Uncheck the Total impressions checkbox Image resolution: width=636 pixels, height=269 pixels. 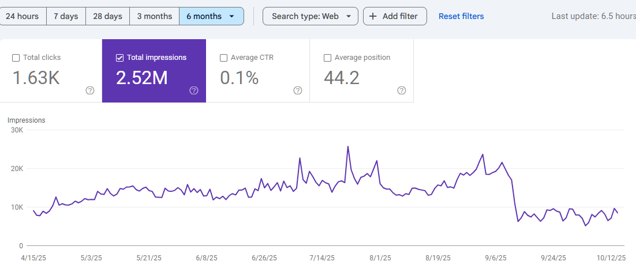point(120,58)
